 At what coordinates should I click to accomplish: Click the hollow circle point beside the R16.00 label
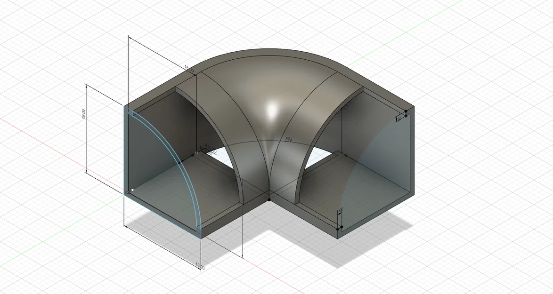(196, 153)
